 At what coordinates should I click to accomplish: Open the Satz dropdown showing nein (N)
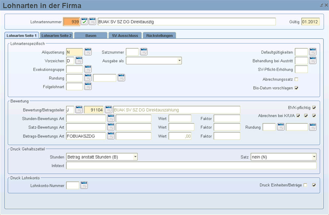314,157
